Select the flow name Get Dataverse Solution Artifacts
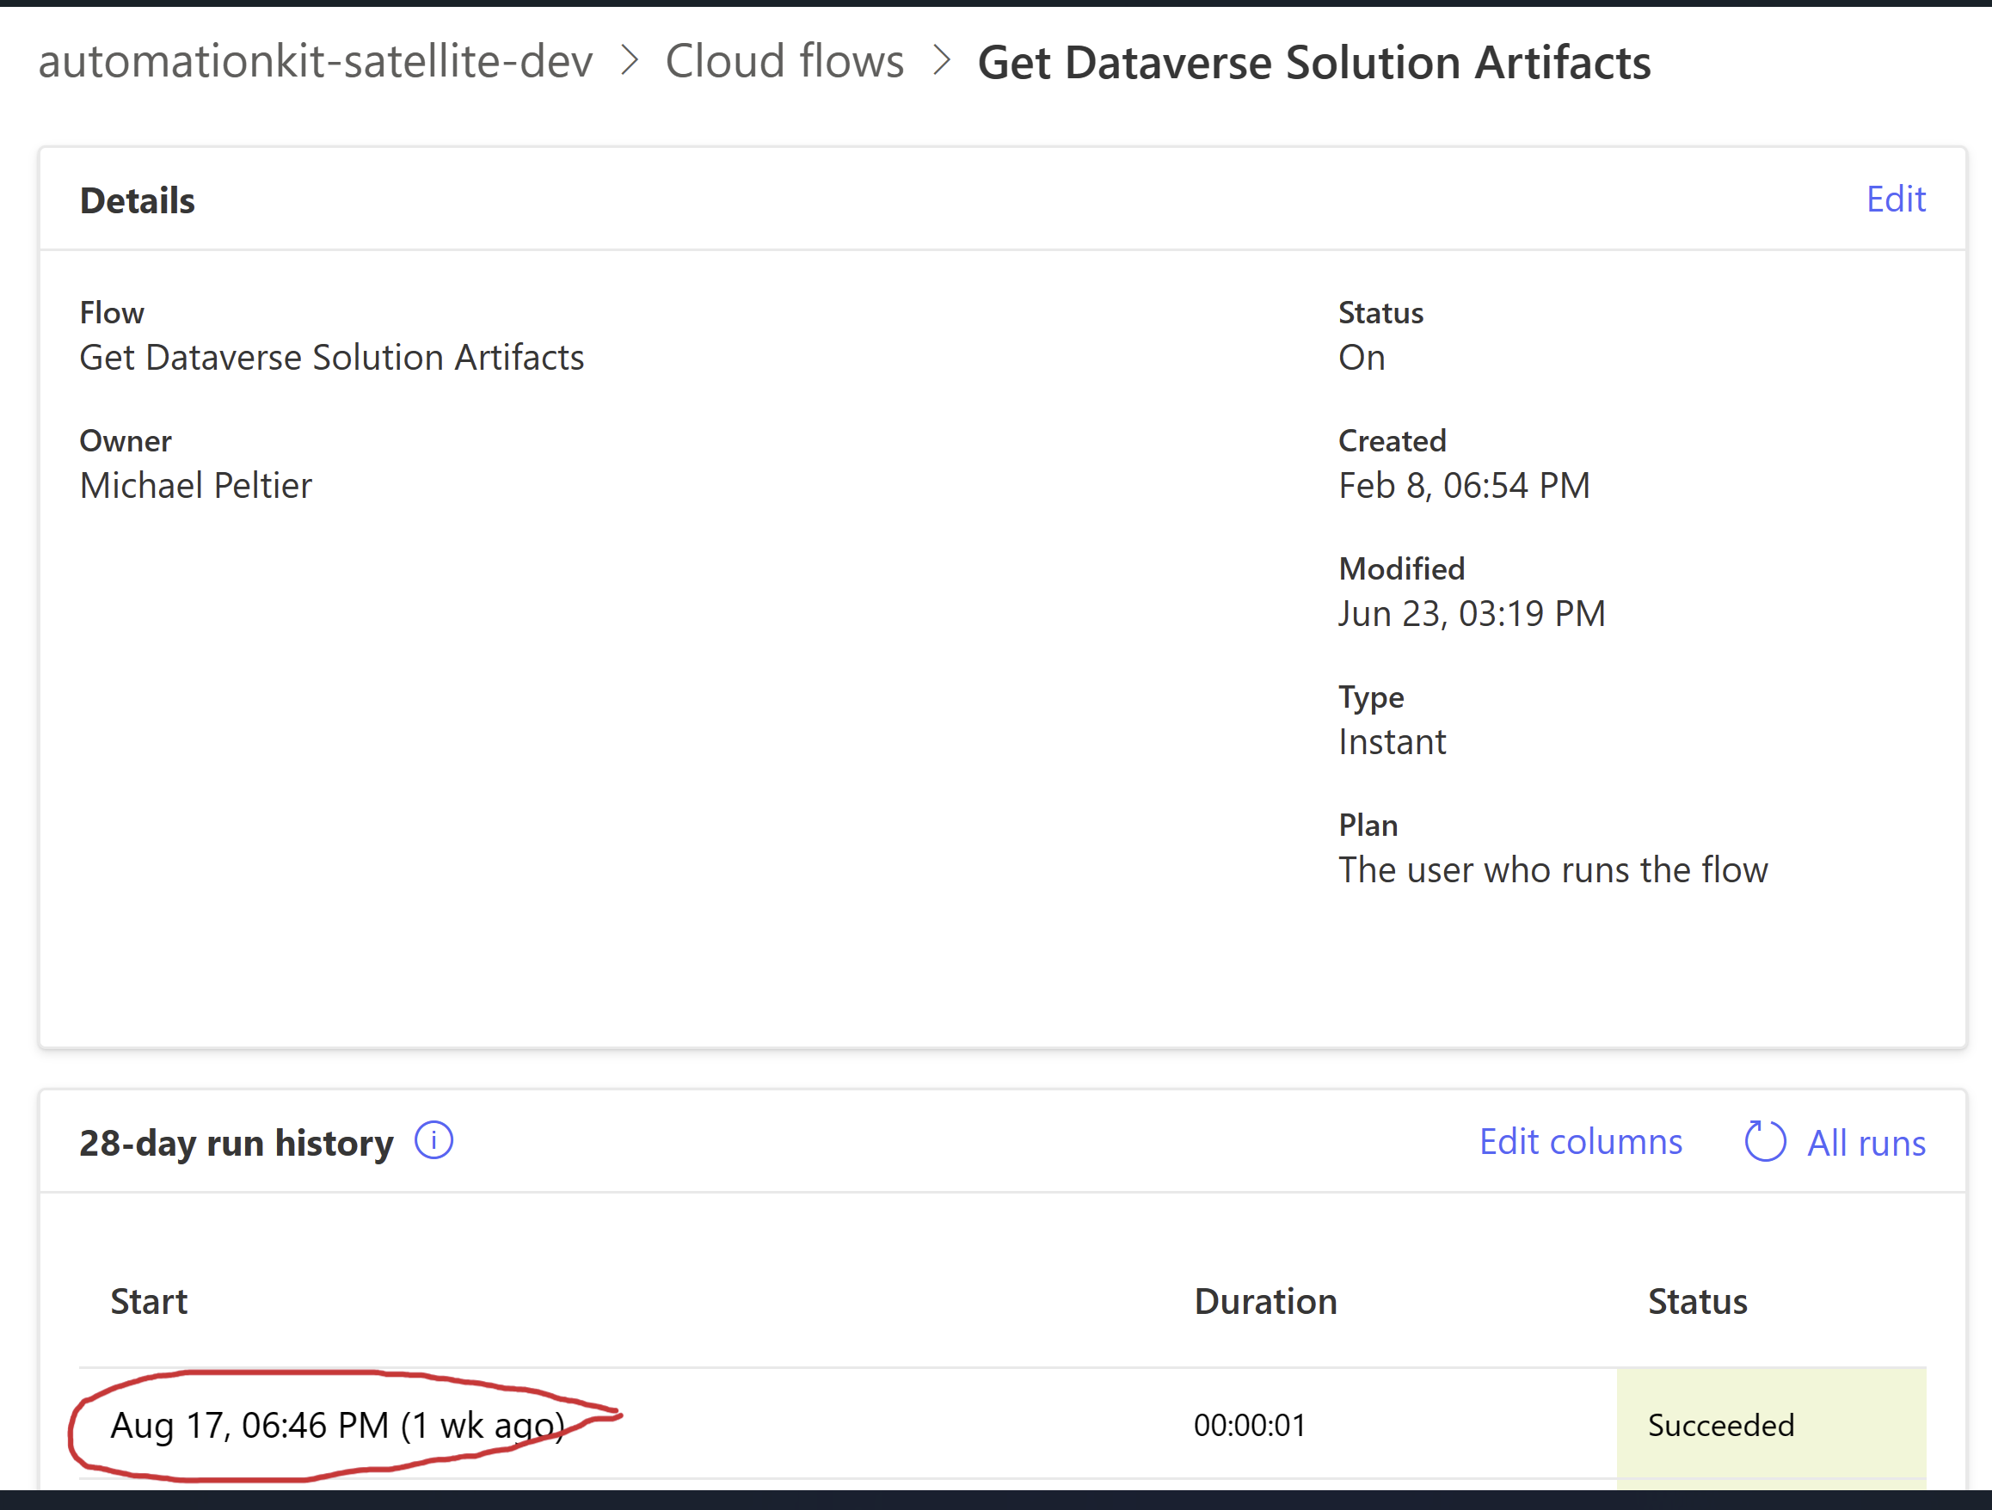This screenshot has height=1510, width=1992. pos(331,357)
